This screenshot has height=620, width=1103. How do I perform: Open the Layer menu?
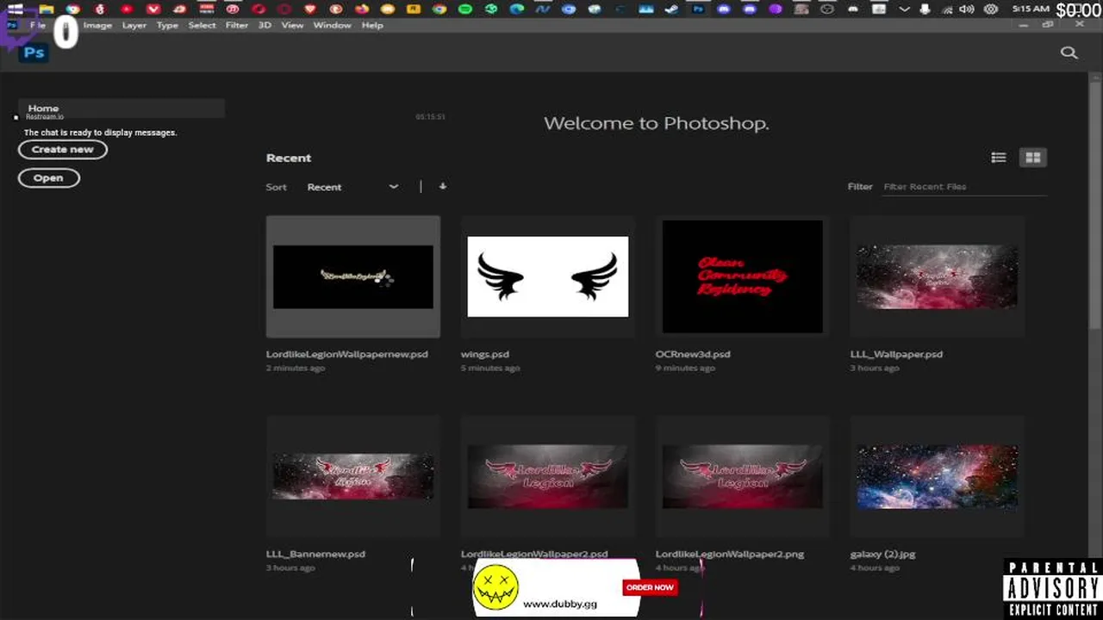[134, 25]
